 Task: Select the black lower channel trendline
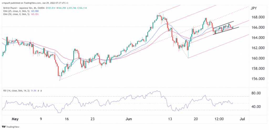point(226,31)
